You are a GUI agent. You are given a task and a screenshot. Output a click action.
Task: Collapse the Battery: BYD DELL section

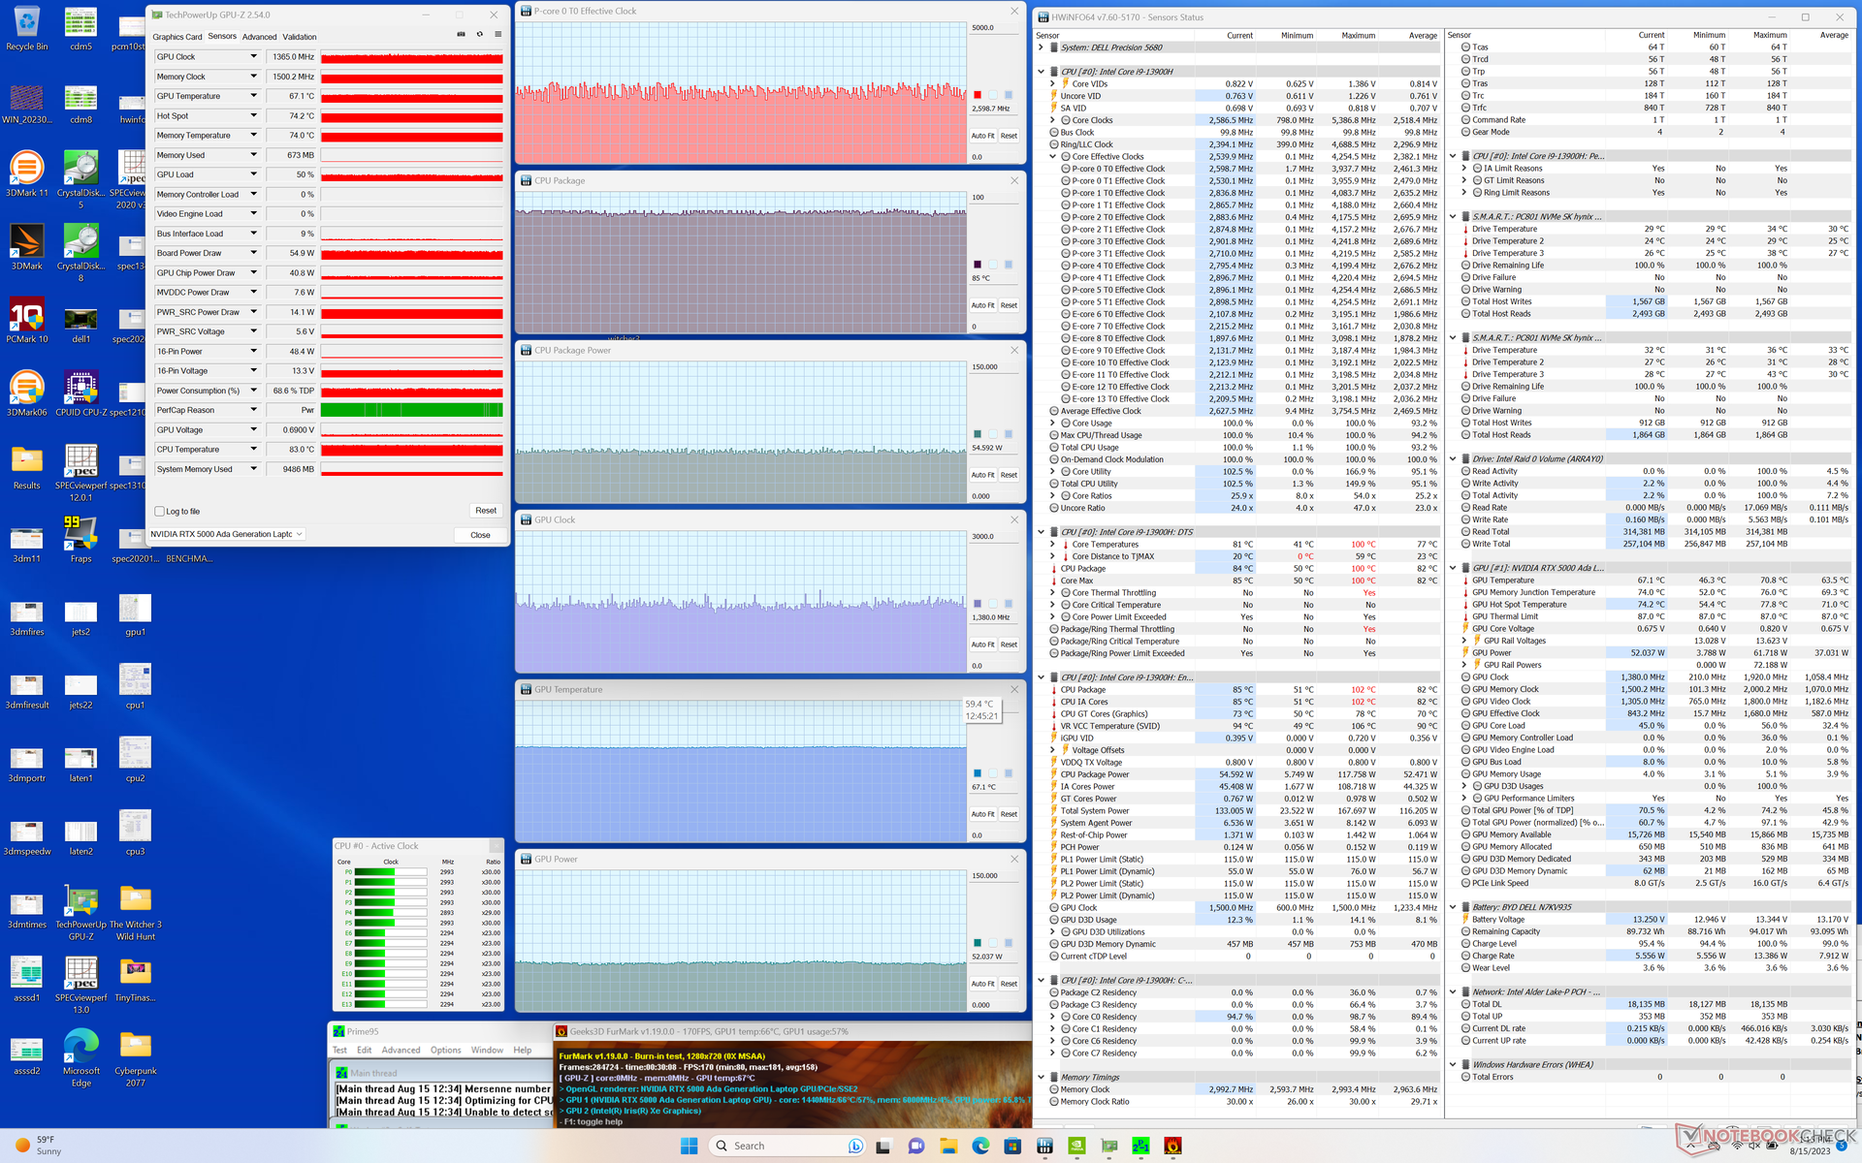[1453, 907]
